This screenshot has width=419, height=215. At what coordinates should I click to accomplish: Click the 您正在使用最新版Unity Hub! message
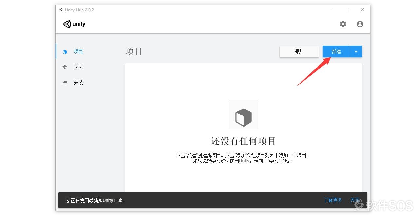point(95,200)
